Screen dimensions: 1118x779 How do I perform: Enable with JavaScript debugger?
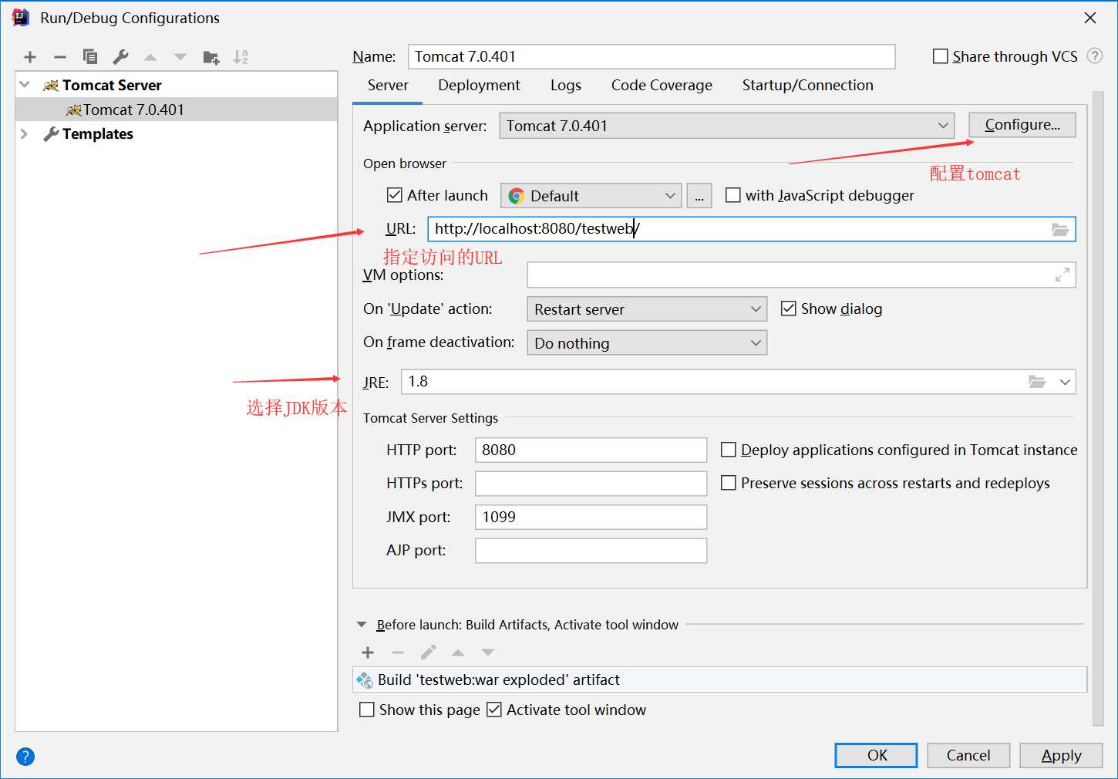tap(733, 195)
